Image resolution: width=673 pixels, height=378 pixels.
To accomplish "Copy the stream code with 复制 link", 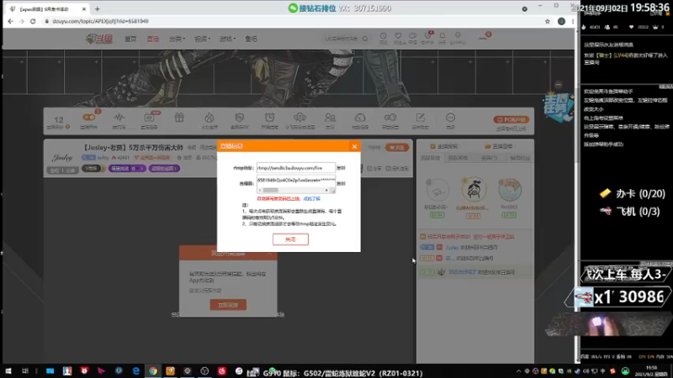I will tap(342, 183).
